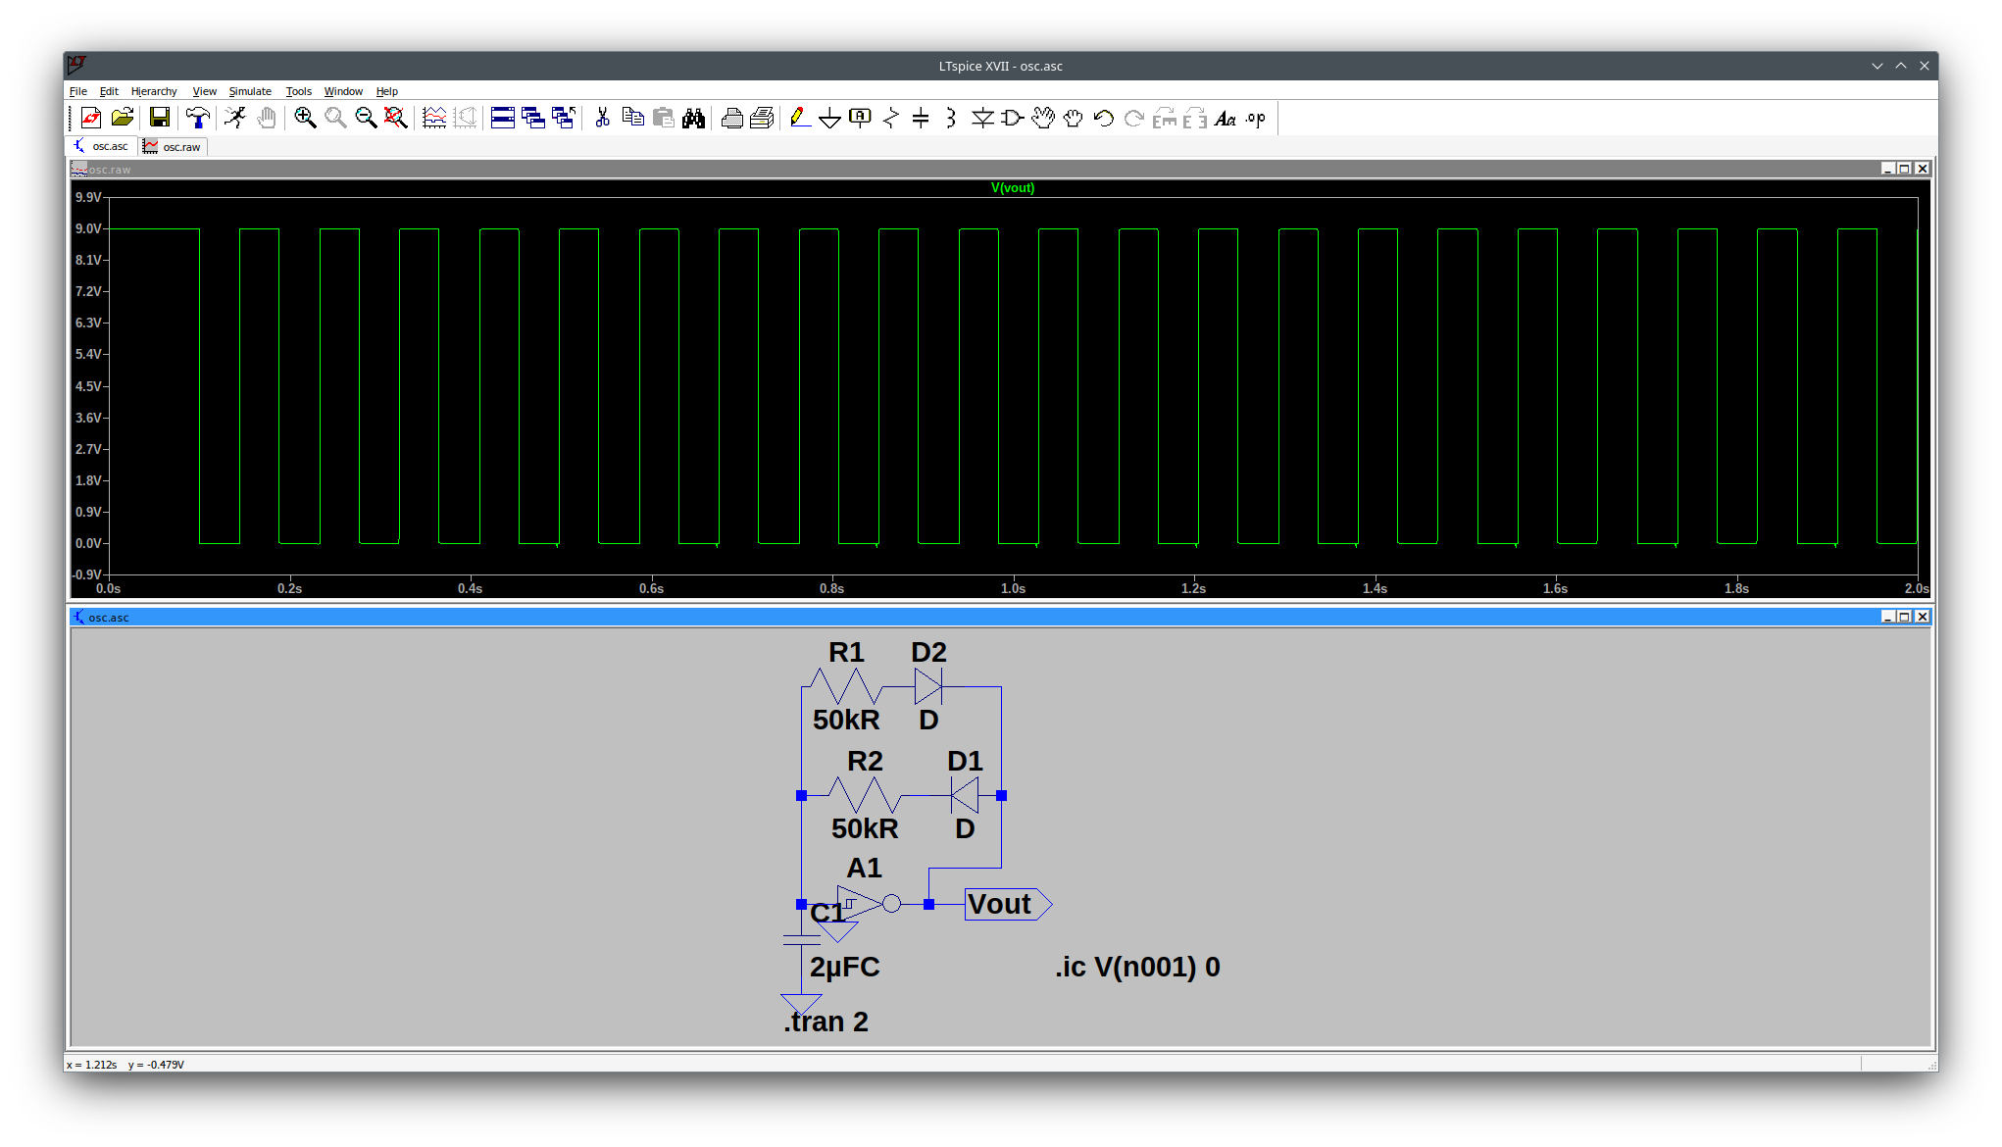
Task: Click the 1.0s time axis label
Action: point(1013,588)
